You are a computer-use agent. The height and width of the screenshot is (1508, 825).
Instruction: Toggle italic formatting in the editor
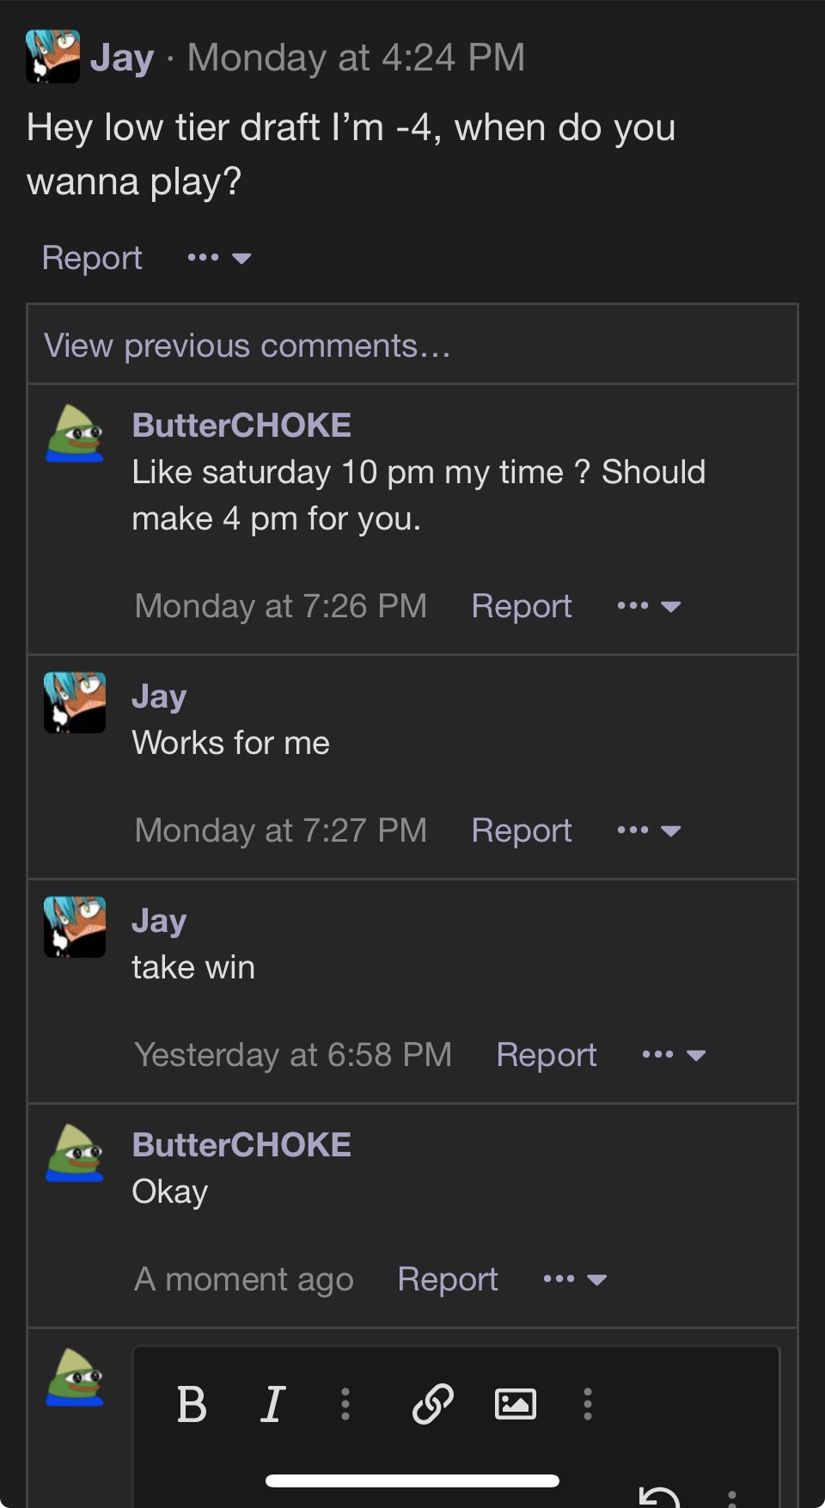coord(272,1404)
